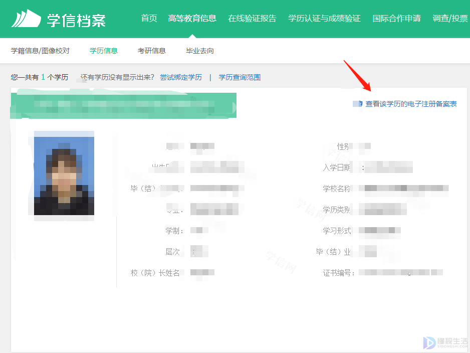470x353 pixels.
Task: Go to the 调查/投票 section
Action: coord(450,19)
